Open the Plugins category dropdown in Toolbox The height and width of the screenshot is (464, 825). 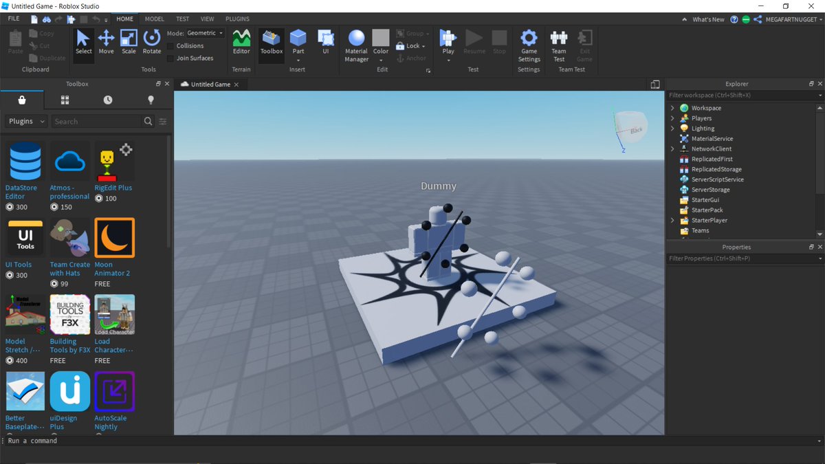[x=26, y=121]
